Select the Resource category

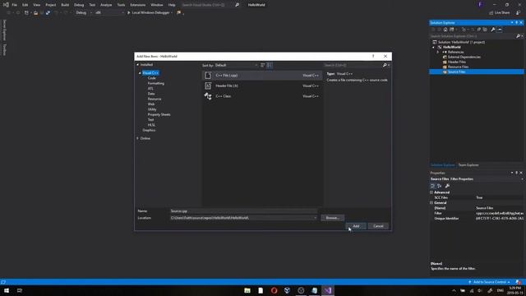(x=155, y=99)
